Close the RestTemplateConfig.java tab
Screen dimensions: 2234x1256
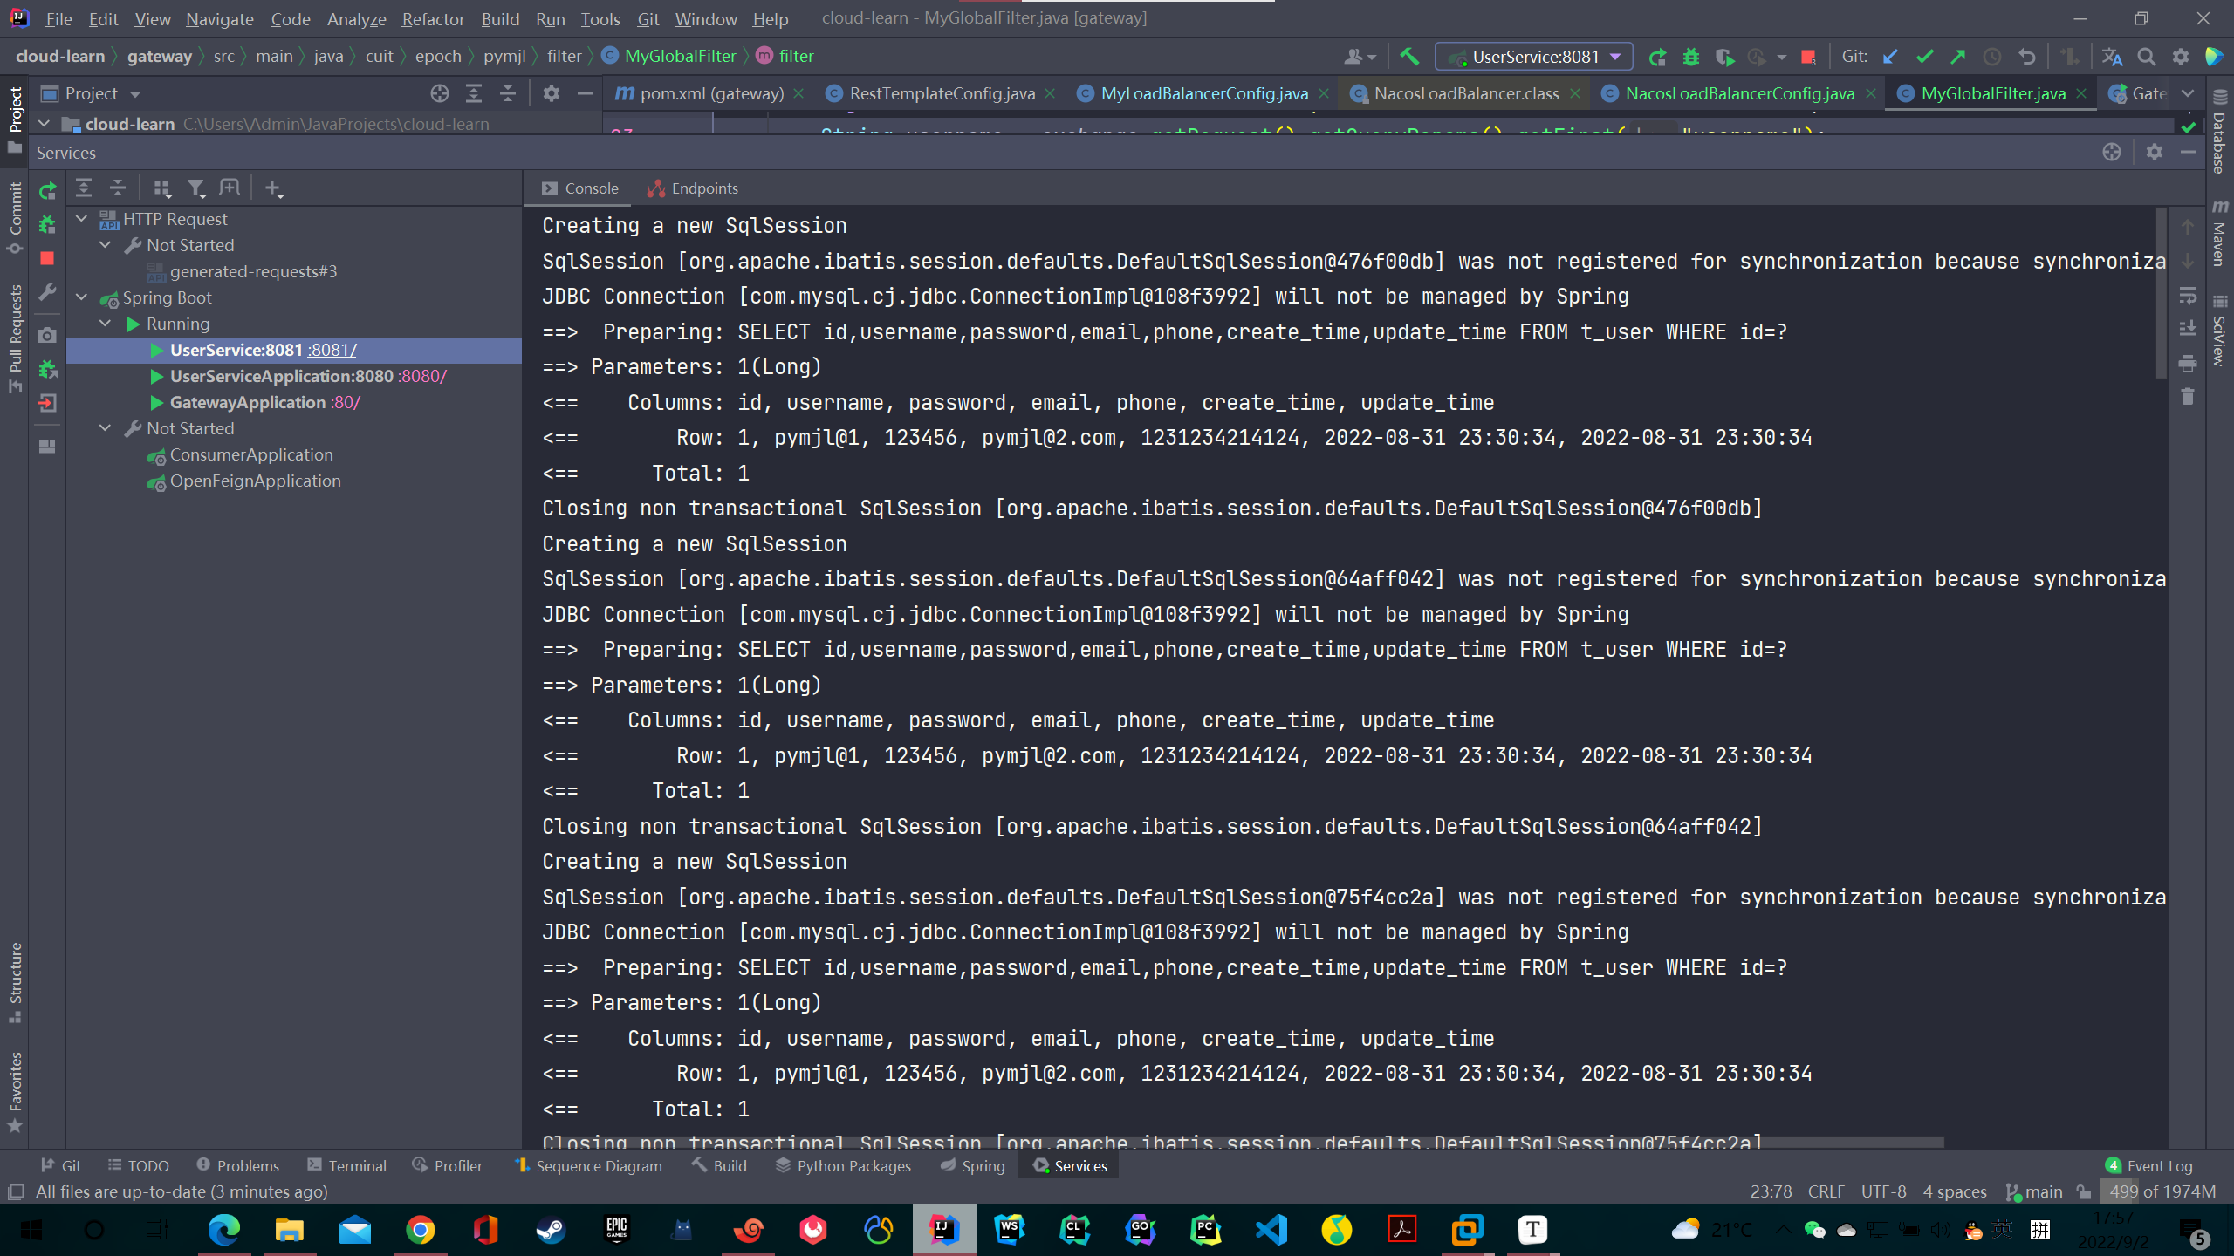click(1050, 93)
